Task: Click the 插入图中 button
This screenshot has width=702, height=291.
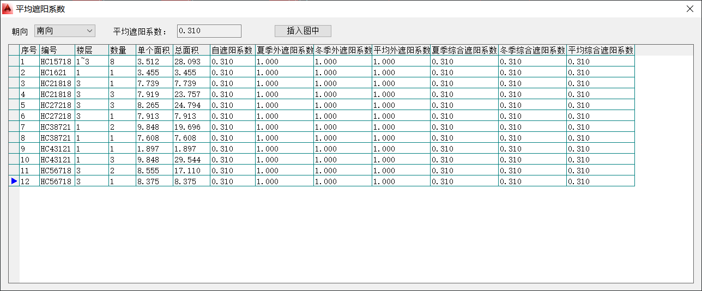Action: point(302,31)
